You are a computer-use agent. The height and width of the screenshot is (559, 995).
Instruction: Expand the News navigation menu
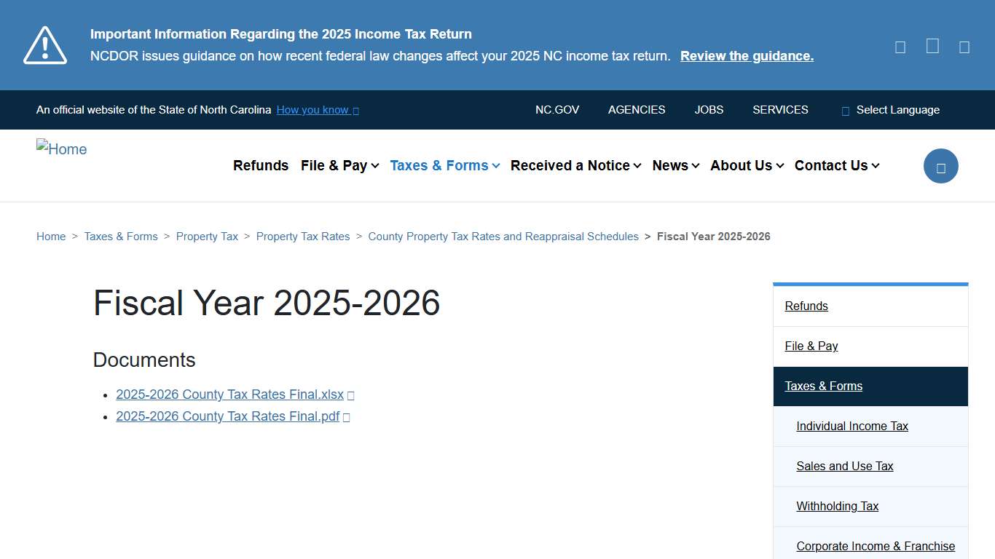point(675,165)
